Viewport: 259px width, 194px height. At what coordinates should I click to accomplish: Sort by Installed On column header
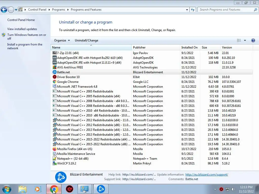point(190,47)
